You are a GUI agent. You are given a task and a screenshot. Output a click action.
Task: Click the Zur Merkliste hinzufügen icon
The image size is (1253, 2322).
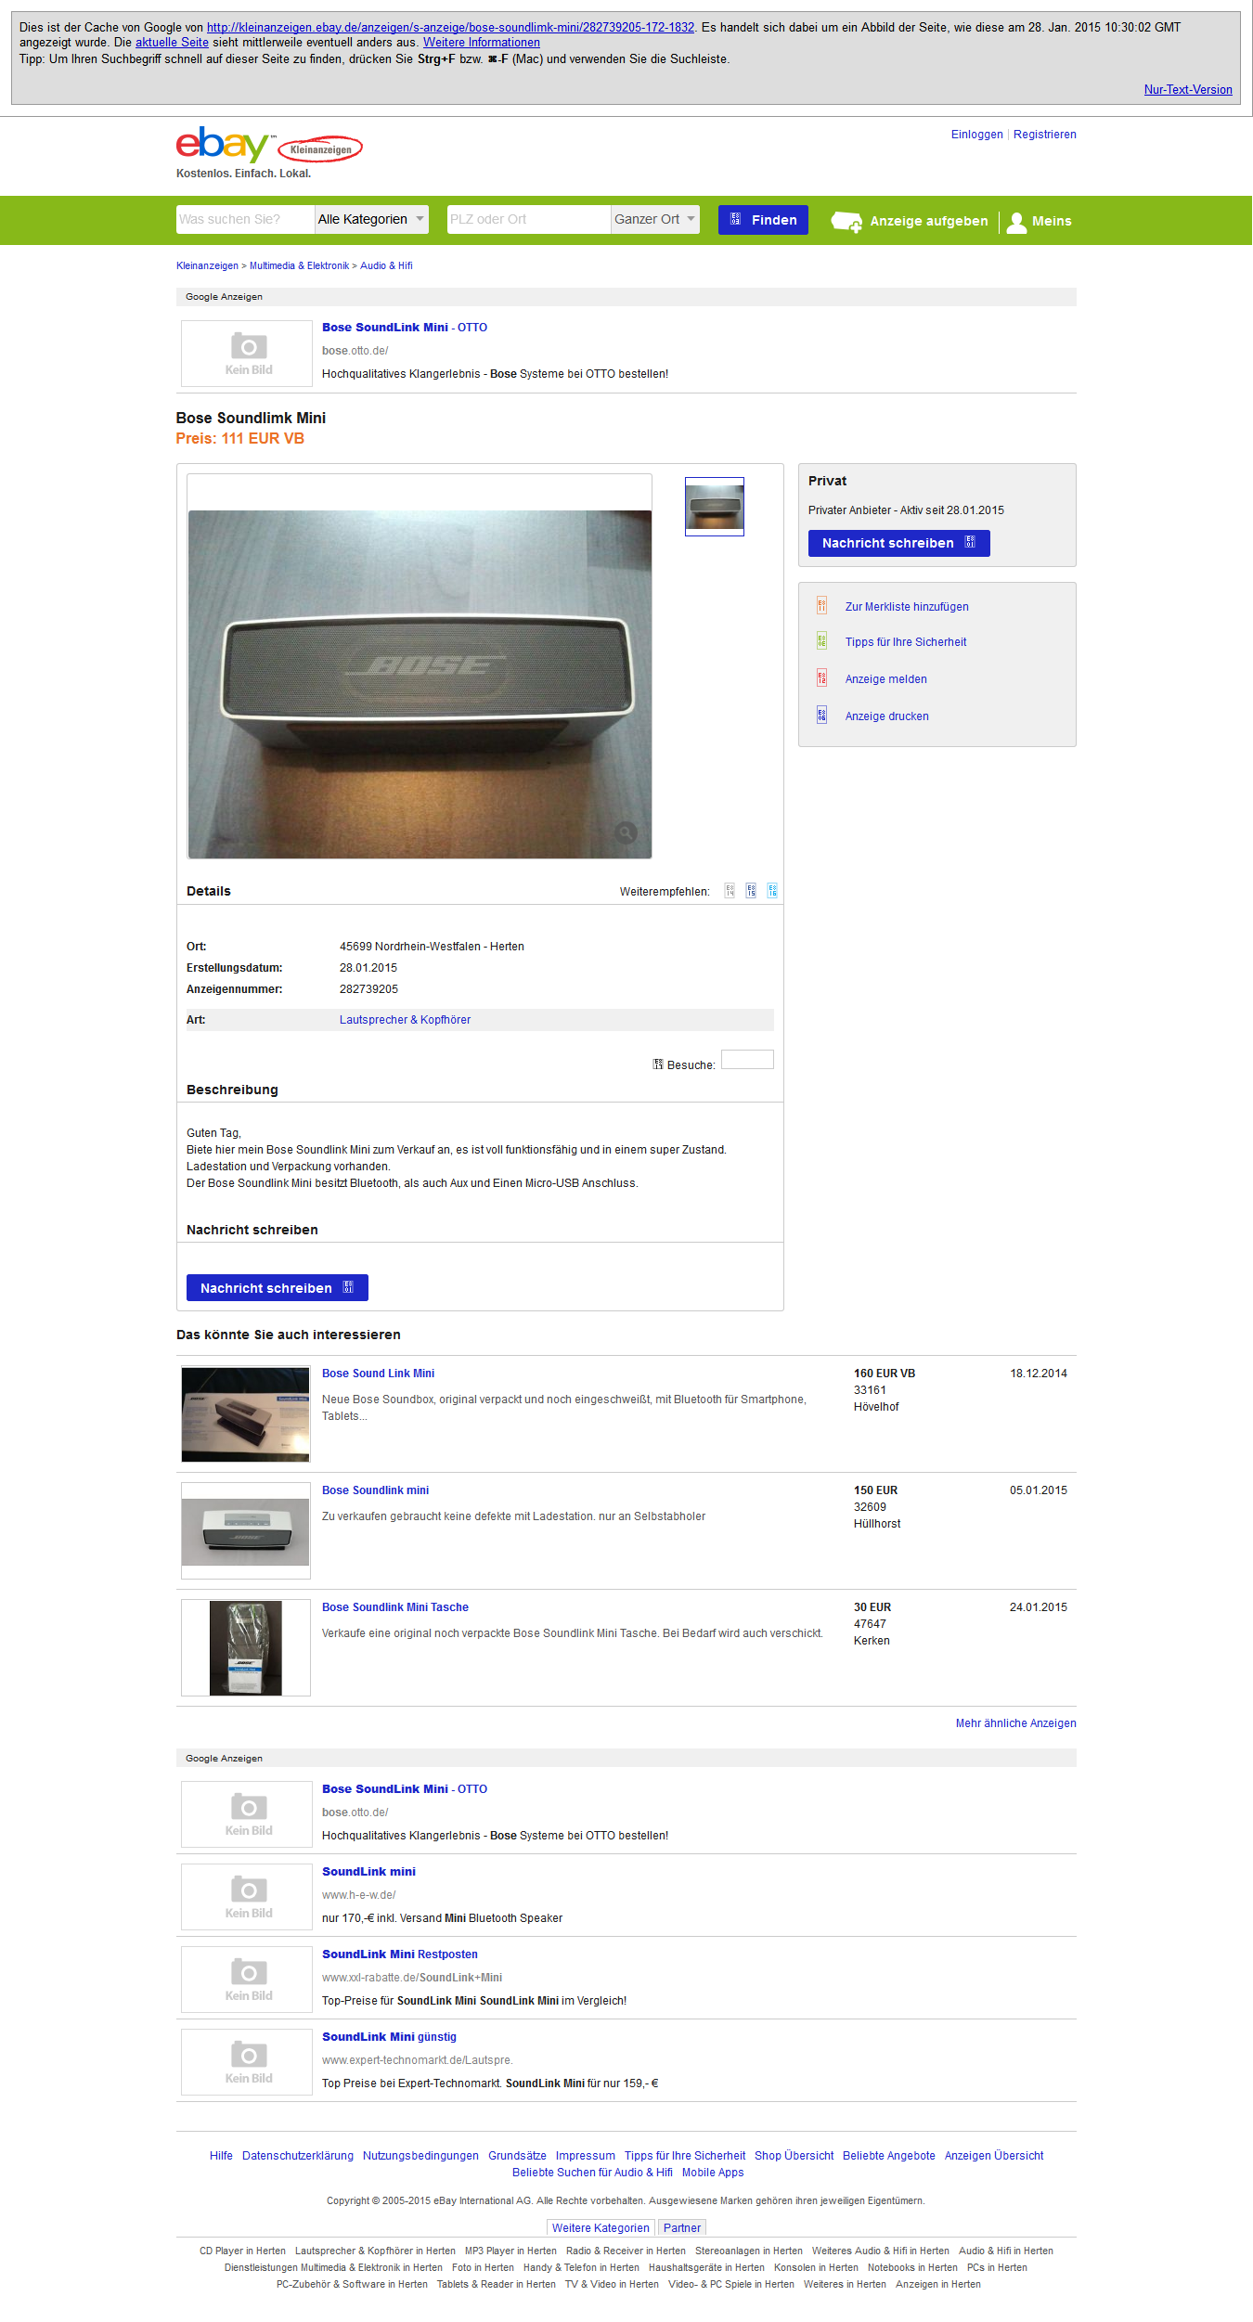point(821,606)
